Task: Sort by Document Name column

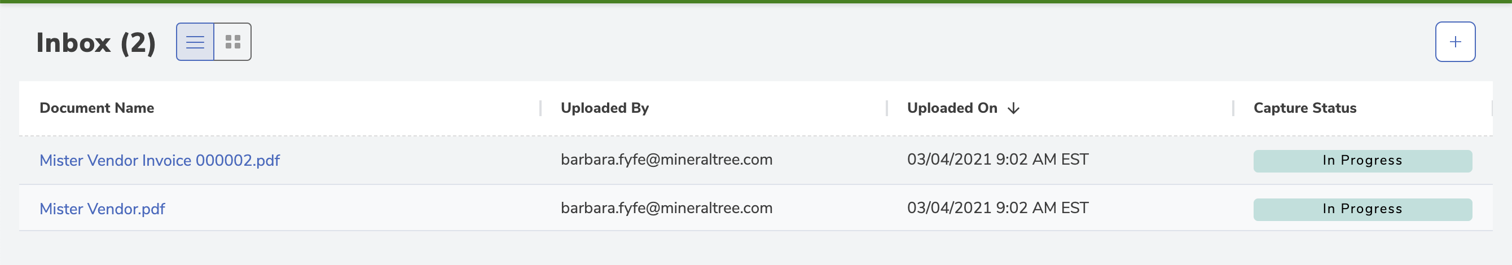Action: (97, 108)
